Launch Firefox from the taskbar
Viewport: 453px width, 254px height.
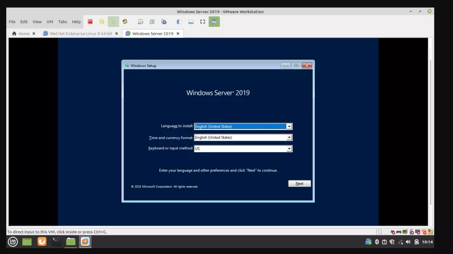point(42,242)
